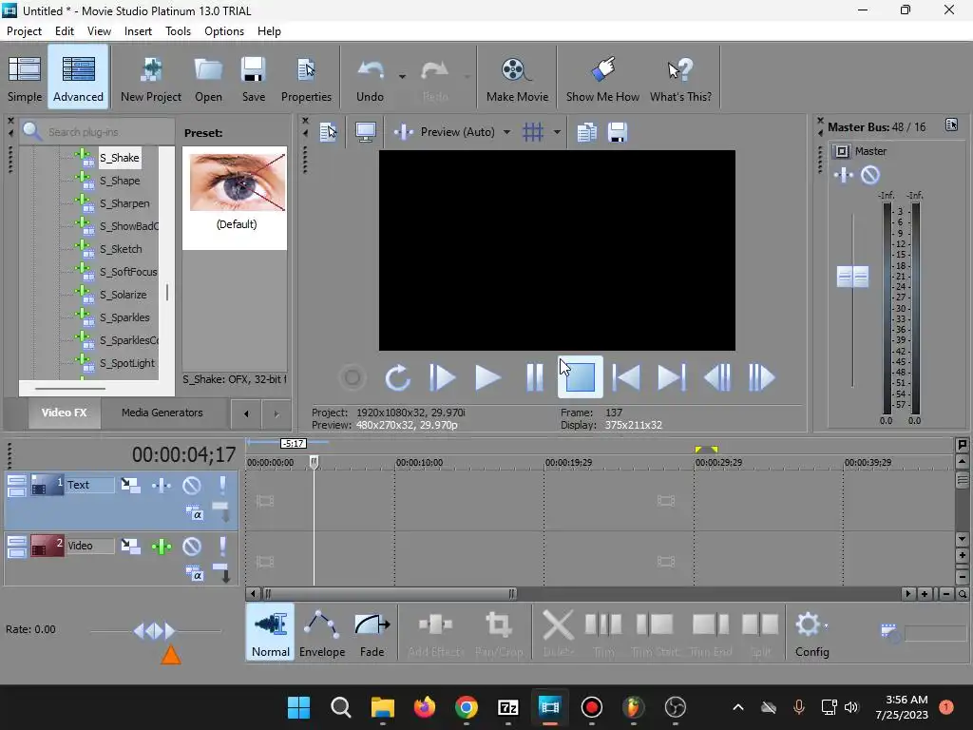Activate What's This? help
The width and height of the screenshot is (973, 730).
680,79
